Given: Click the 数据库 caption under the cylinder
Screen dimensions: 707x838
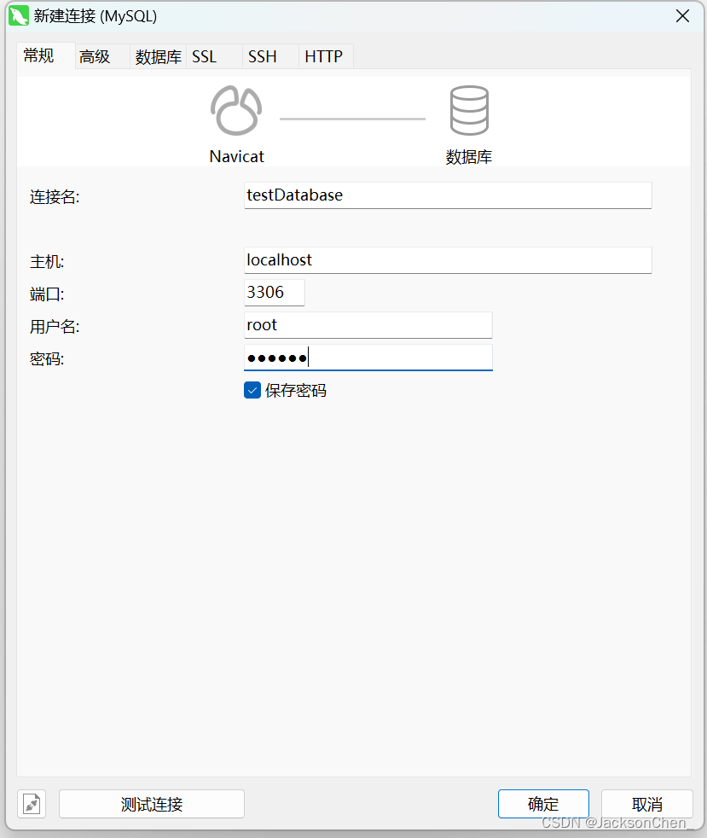Looking at the screenshot, I should click(469, 156).
